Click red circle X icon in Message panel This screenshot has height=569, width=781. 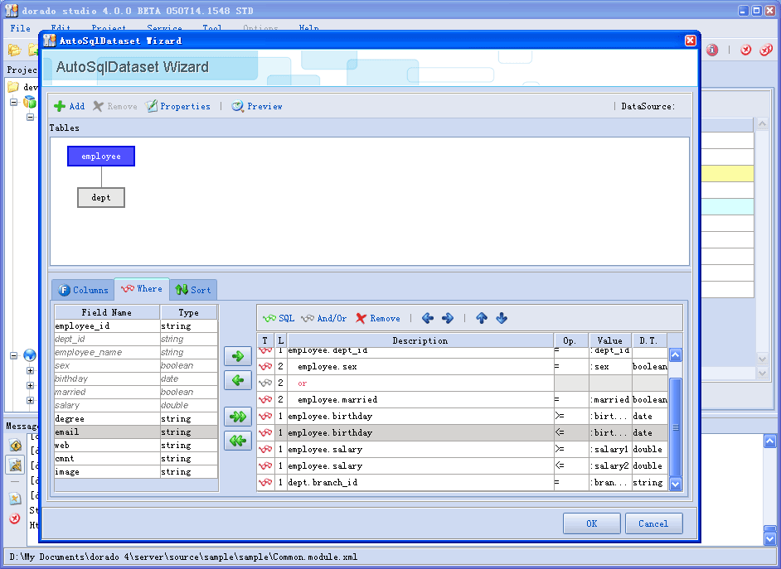pyautogui.click(x=15, y=518)
